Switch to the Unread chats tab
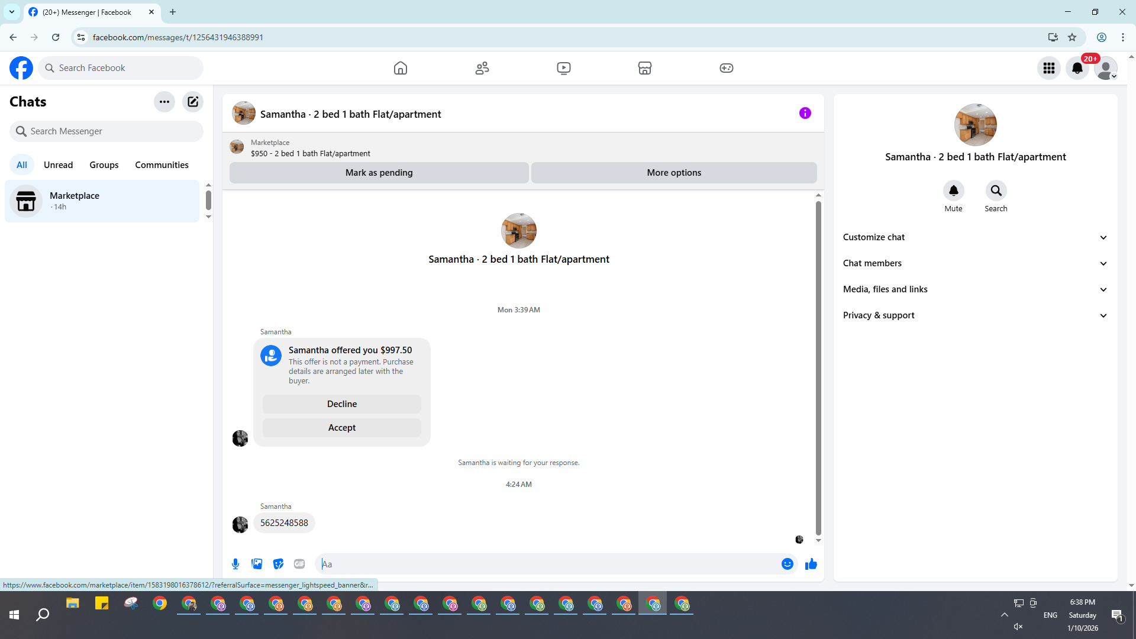This screenshot has width=1136, height=639. (x=58, y=165)
